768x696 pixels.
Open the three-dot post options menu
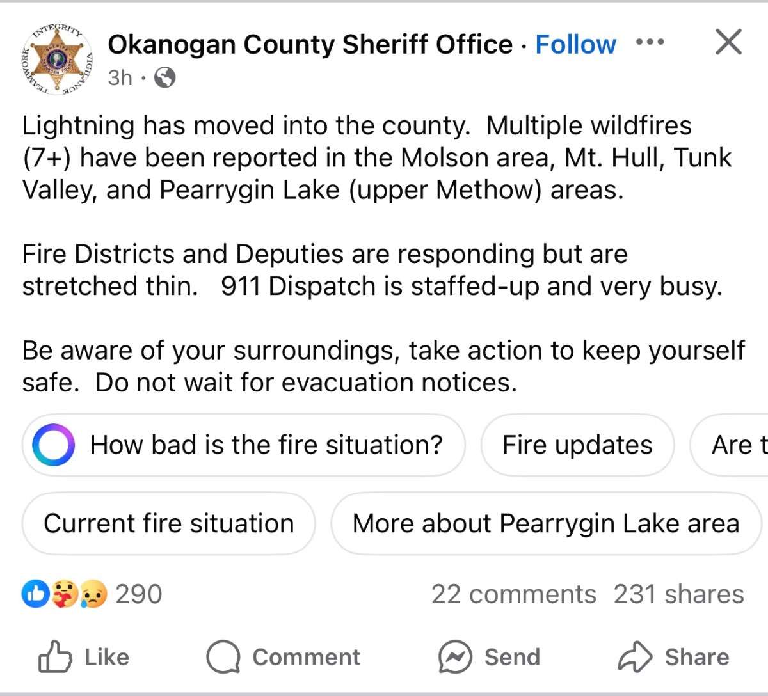click(650, 43)
